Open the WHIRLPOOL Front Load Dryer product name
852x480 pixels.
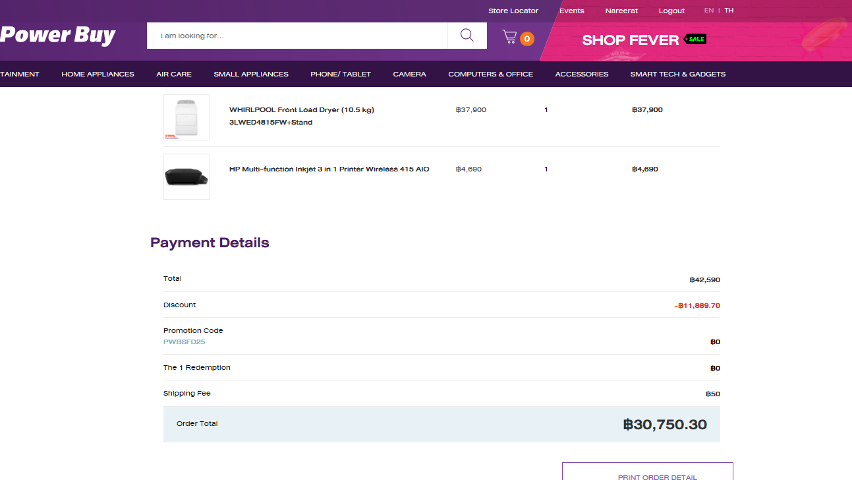click(302, 116)
